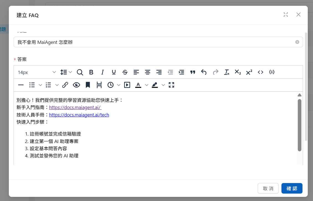Toggle underline formatting

[114, 72]
